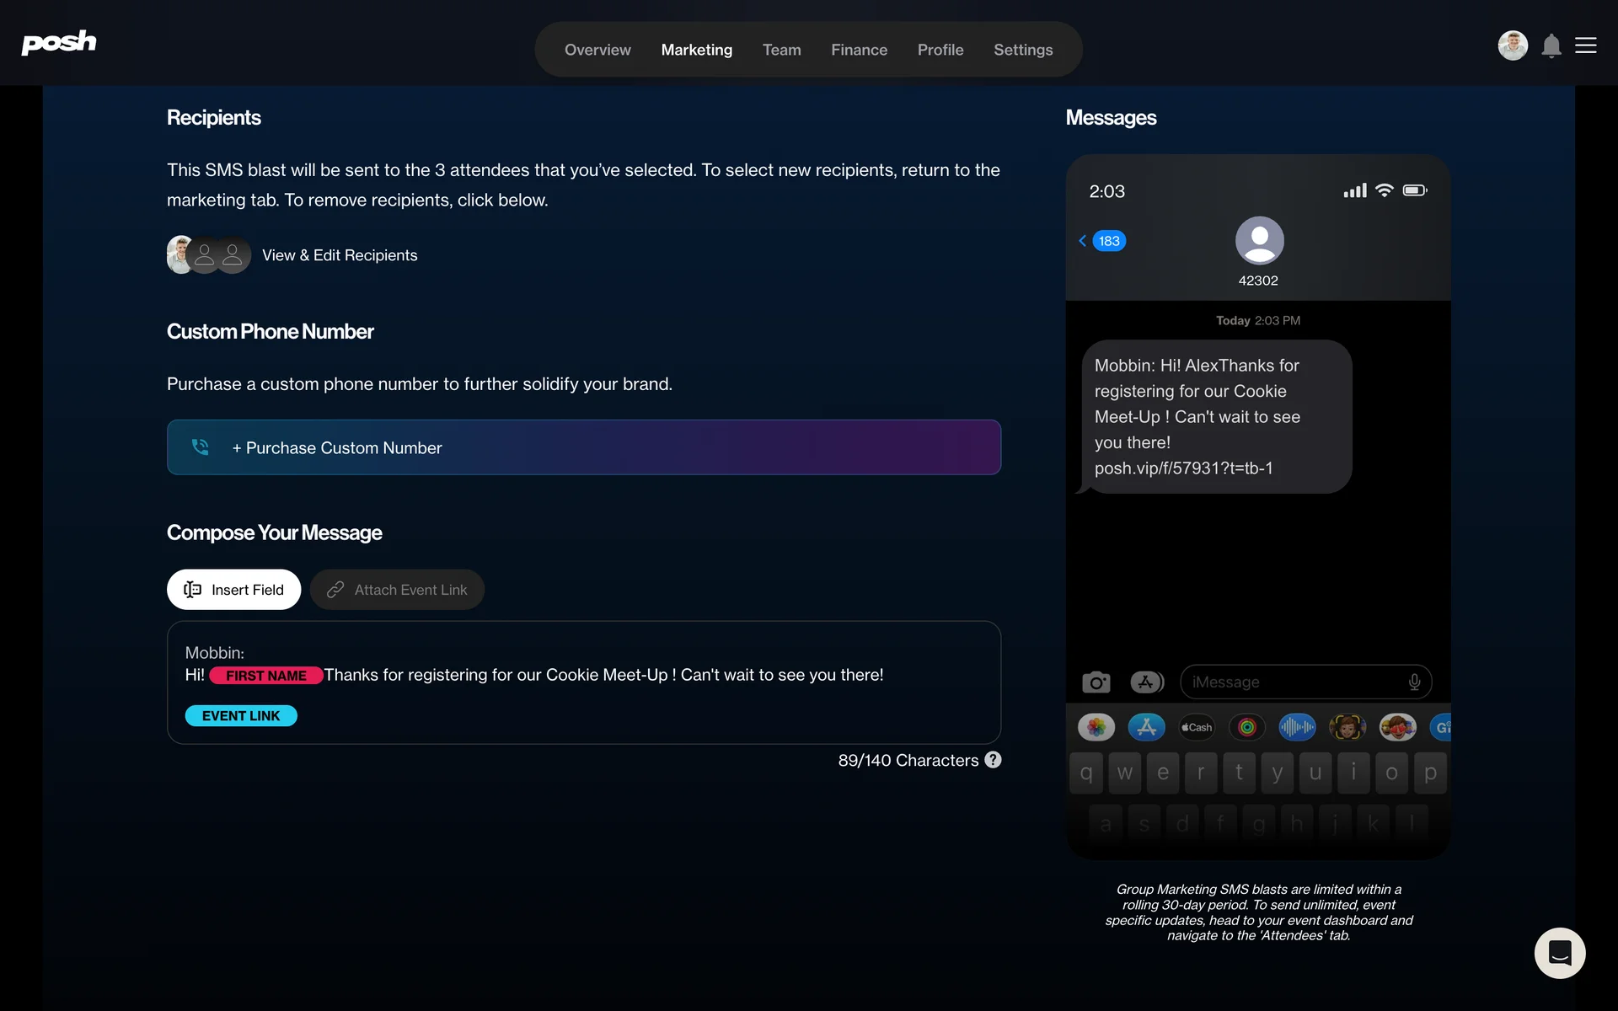Open the Finance tab
The width and height of the screenshot is (1618, 1011).
pyautogui.click(x=859, y=50)
